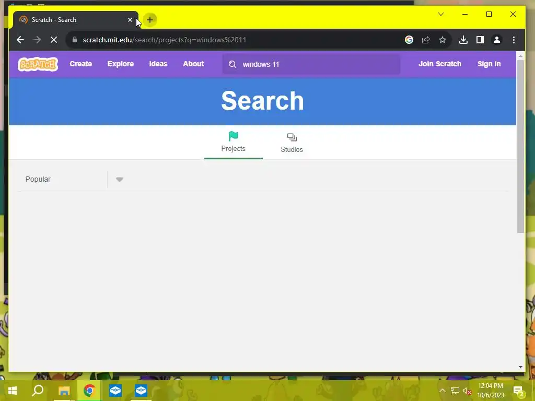Stop loading the page
The width and height of the screenshot is (535, 401).
(x=54, y=40)
